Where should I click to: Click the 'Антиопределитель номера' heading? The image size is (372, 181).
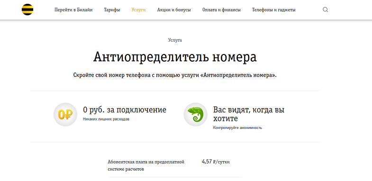click(x=175, y=57)
